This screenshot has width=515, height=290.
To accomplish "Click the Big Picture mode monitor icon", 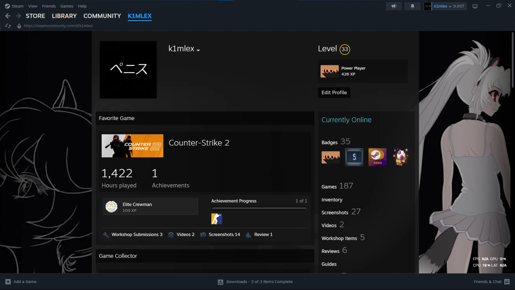I will coord(475,6).
